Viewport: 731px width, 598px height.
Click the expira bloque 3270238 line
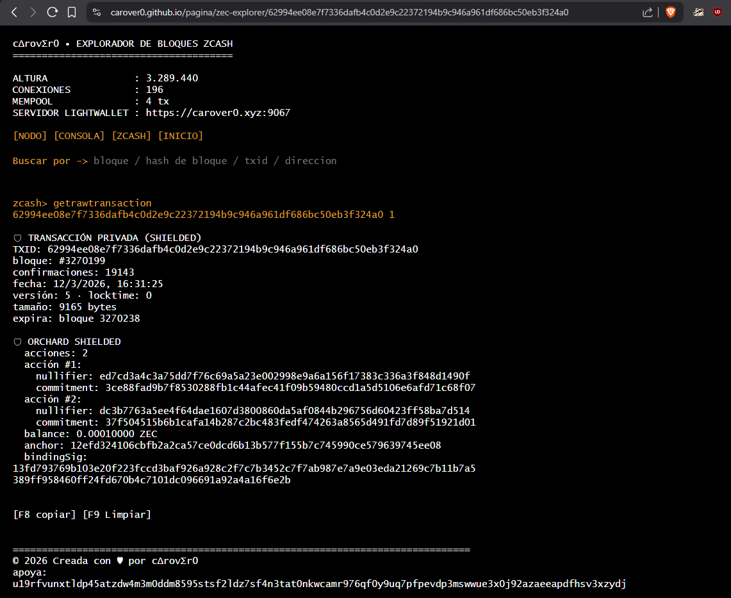[x=76, y=319]
